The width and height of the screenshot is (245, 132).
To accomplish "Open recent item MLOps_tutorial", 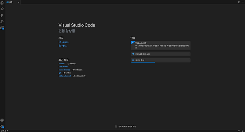I will tap(65, 76).
